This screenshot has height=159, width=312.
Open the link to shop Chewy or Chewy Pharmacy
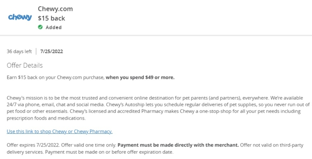pyautogui.click(x=59, y=132)
